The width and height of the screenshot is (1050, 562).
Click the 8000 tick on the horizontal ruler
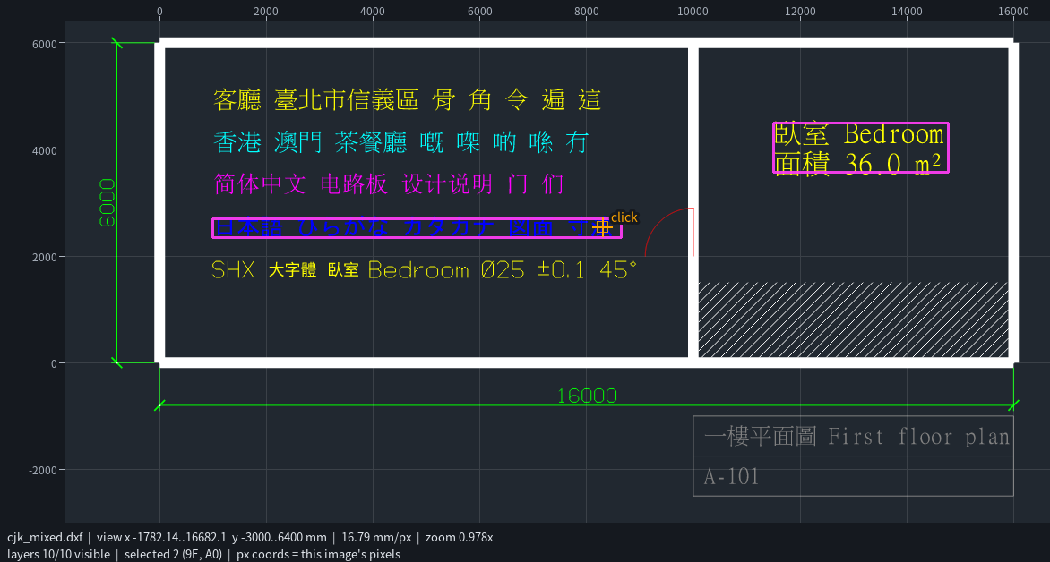click(x=587, y=12)
